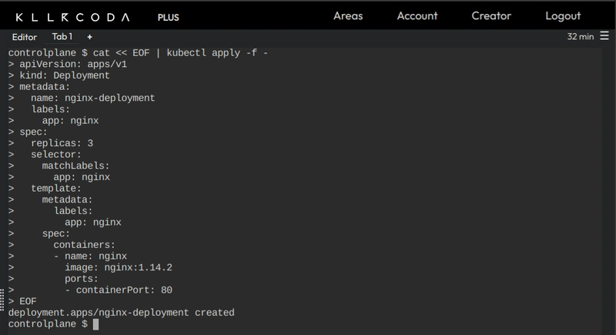Screen dimensions: 616x335
Task: Click the Killercoda logo
Action: coord(72,17)
